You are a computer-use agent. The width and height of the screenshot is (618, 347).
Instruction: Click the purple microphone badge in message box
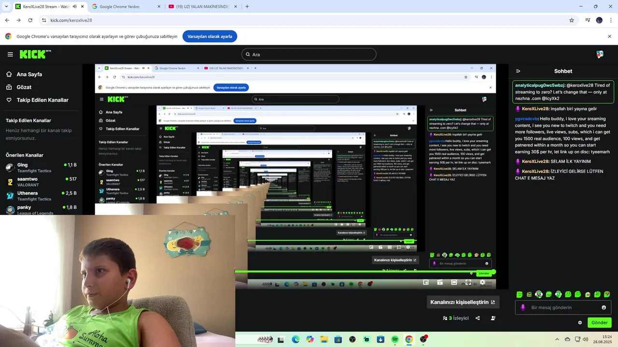pyautogui.click(x=523, y=307)
